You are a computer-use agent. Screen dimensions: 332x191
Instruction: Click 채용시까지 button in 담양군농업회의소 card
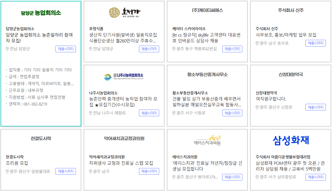[x=66, y=49]
